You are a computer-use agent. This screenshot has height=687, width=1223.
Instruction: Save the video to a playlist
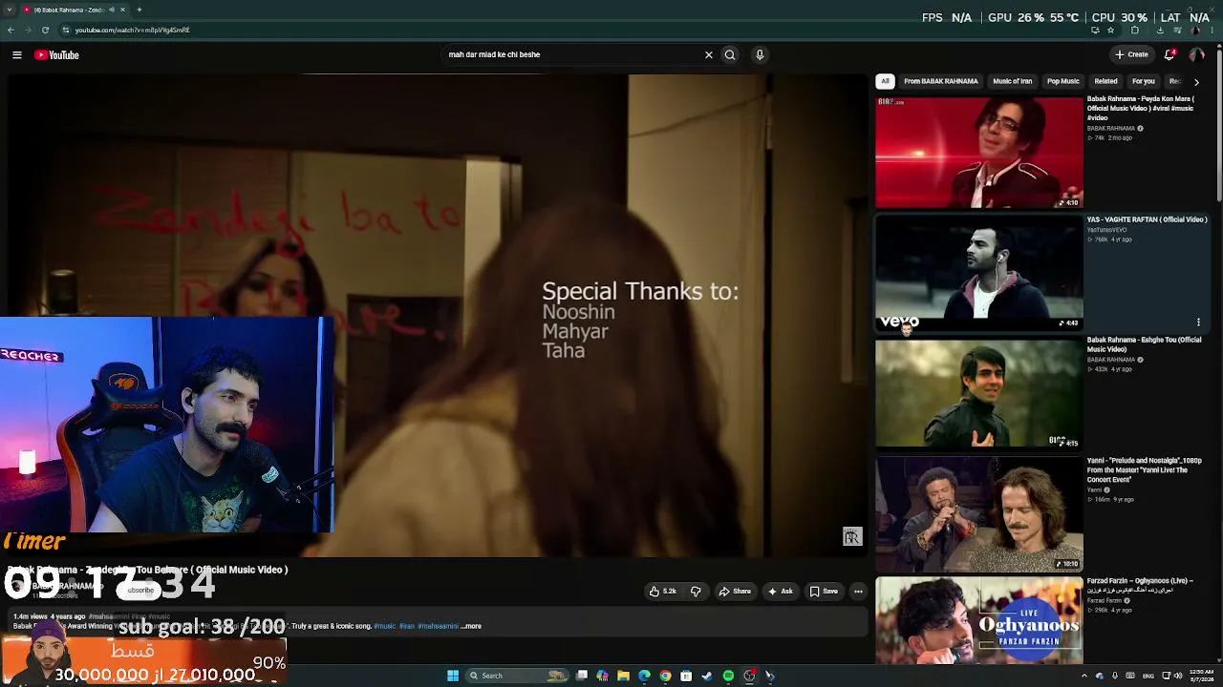click(x=824, y=592)
